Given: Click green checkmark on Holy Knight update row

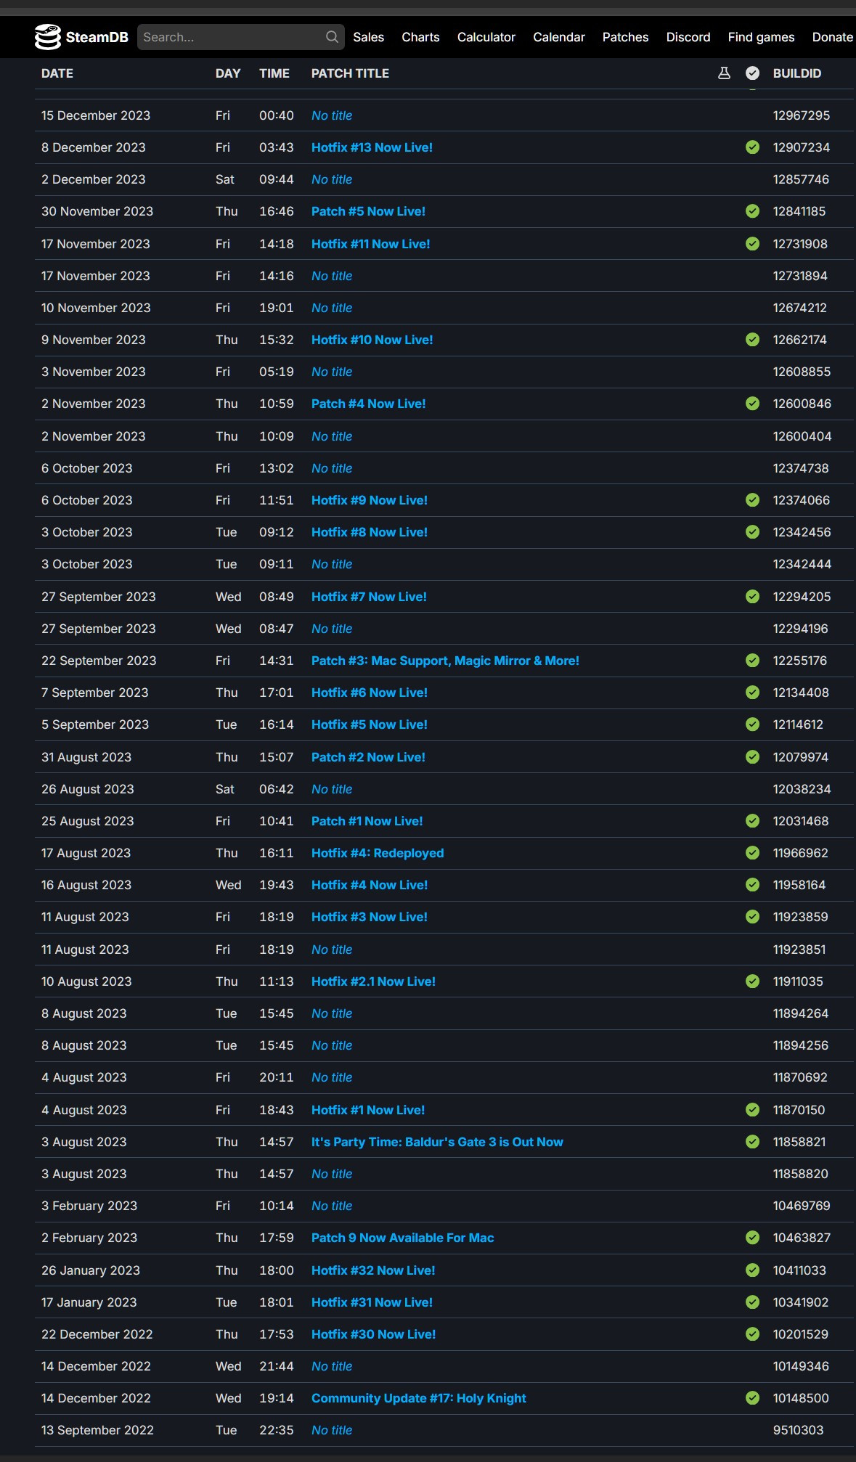Looking at the screenshot, I should 753,1398.
